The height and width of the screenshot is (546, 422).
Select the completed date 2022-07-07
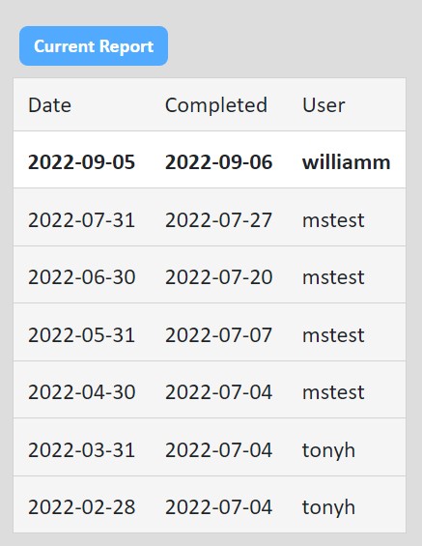coord(218,335)
